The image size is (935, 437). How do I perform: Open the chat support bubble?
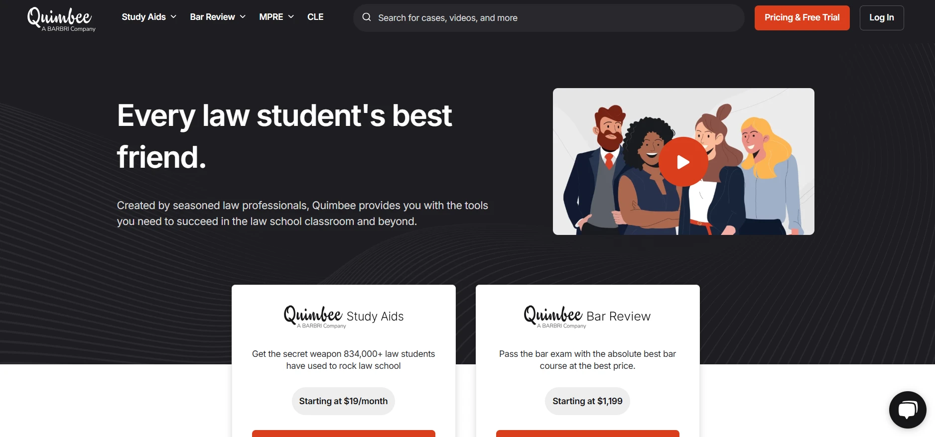pyautogui.click(x=908, y=410)
